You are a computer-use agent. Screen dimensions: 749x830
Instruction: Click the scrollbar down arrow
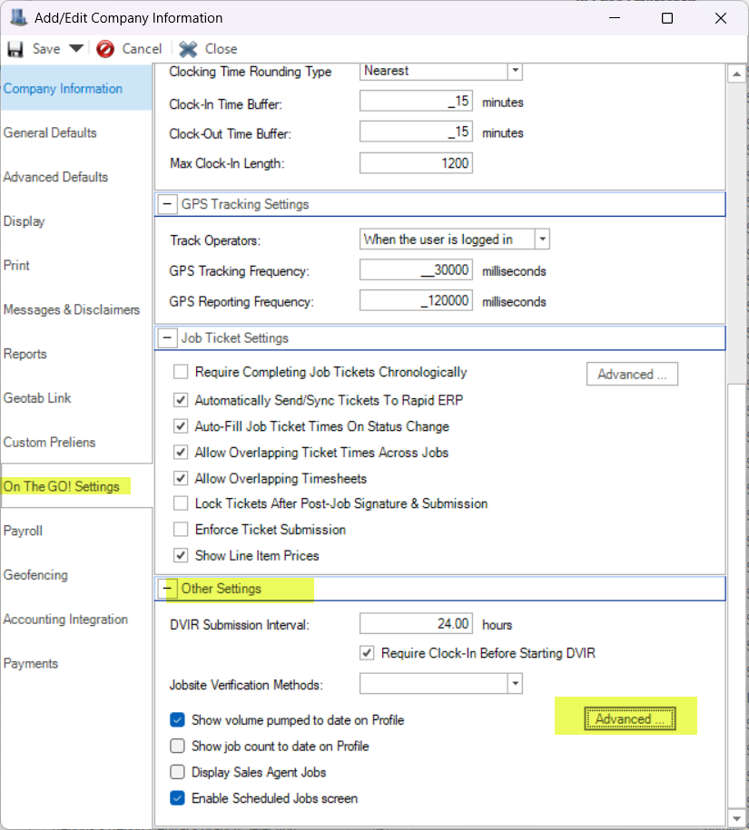pyautogui.click(x=736, y=817)
